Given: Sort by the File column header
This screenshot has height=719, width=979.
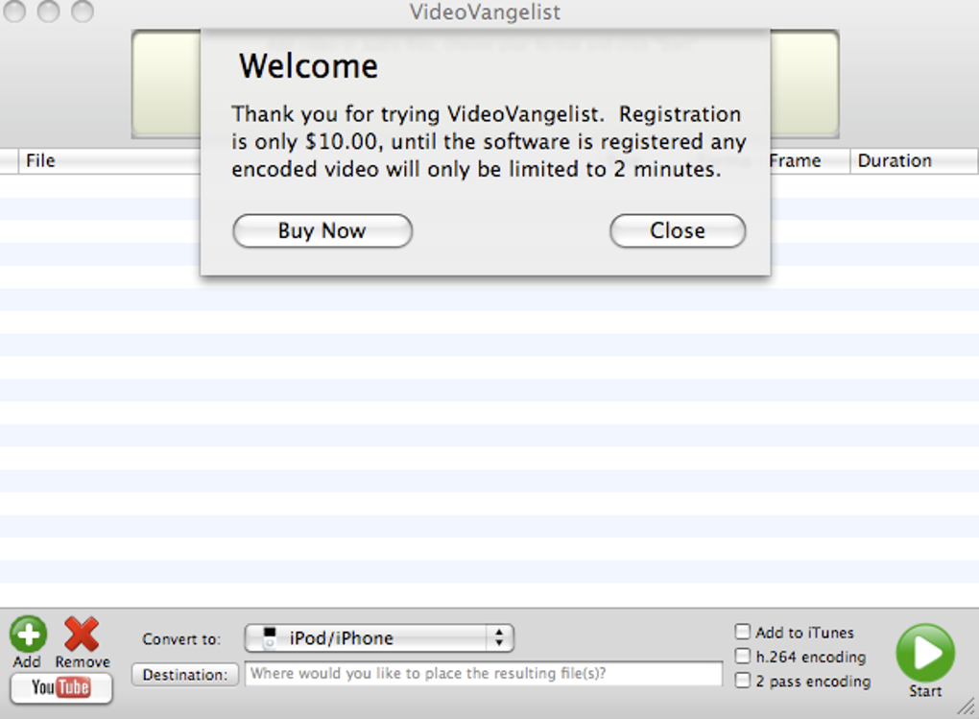Looking at the screenshot, I should [109, 160].
